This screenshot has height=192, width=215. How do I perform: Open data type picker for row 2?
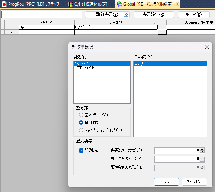coord(162,33)
